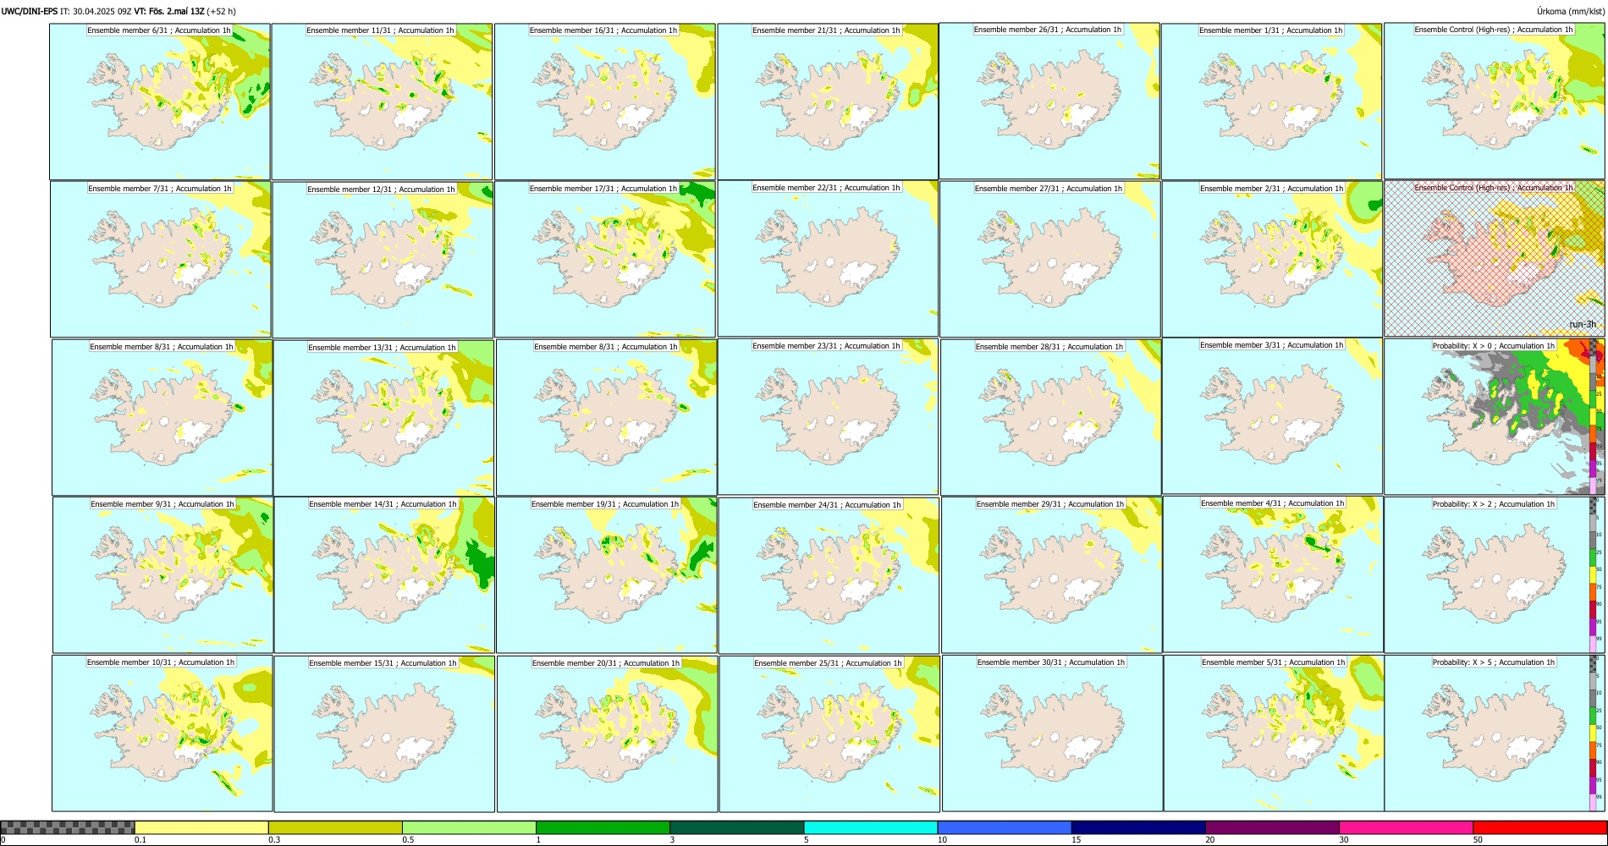Click the 'Ensemble member 24/31 ; Accumulation 1h' label
Screen dimensions: 1608x846
(x=827, y=505)
